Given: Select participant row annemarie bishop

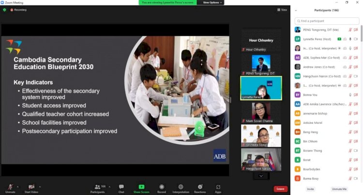Looking at the screenshot, I should coord(327,113).
